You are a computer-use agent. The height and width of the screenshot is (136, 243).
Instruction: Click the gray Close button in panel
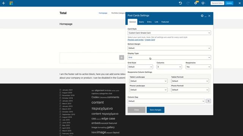click(136, 110)
